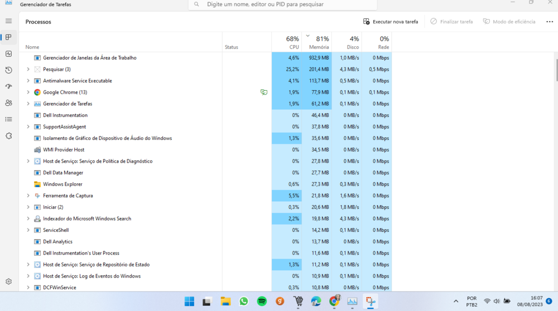The width and height of the screenshot is (558, 311).
Task: Click Executar nova tarefa button
Action: click(x=391, y=22)
